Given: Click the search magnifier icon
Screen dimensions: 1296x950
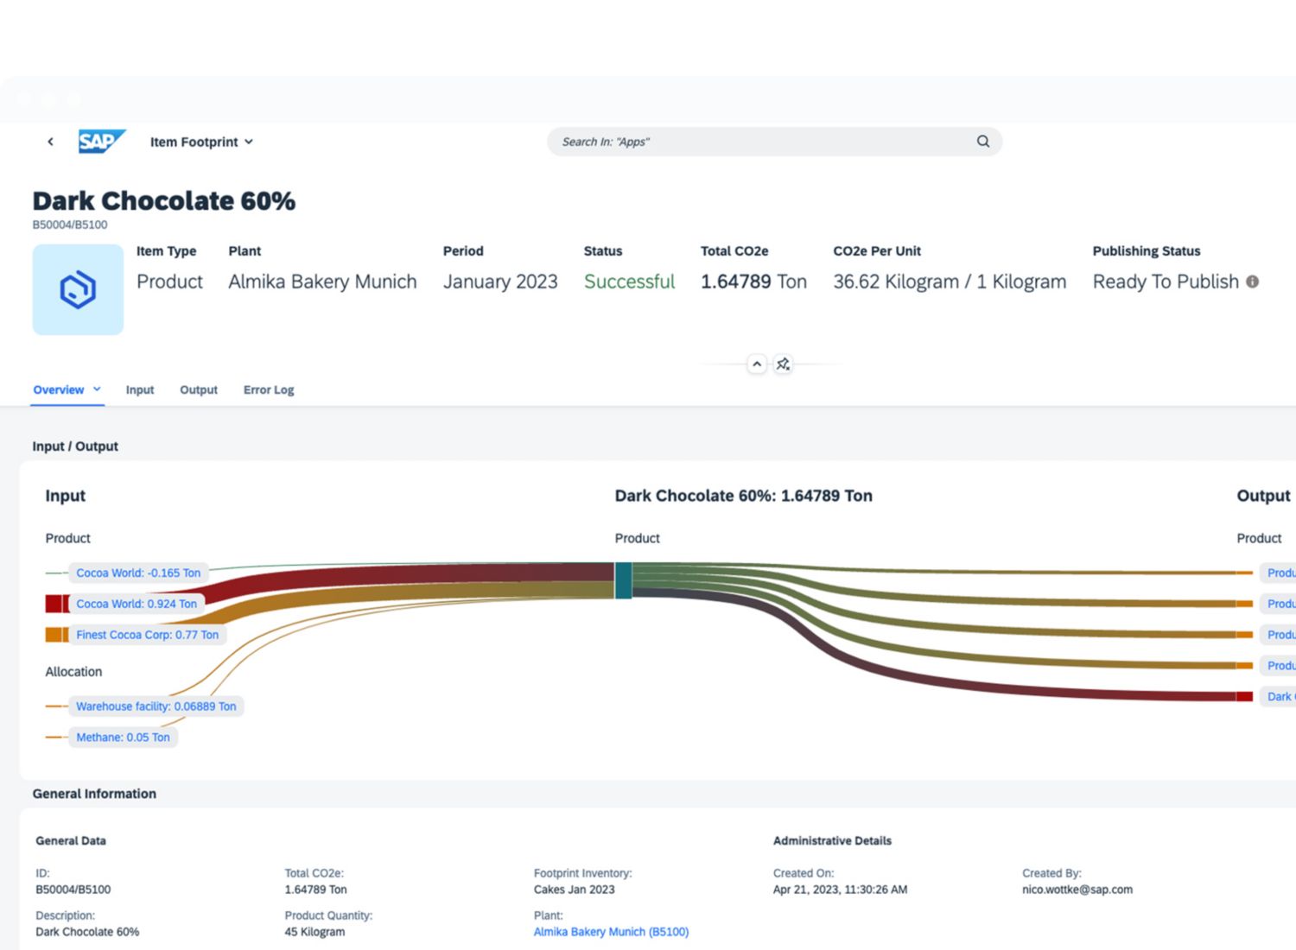Looking at the screenshot, I should [x=982, y=142].
